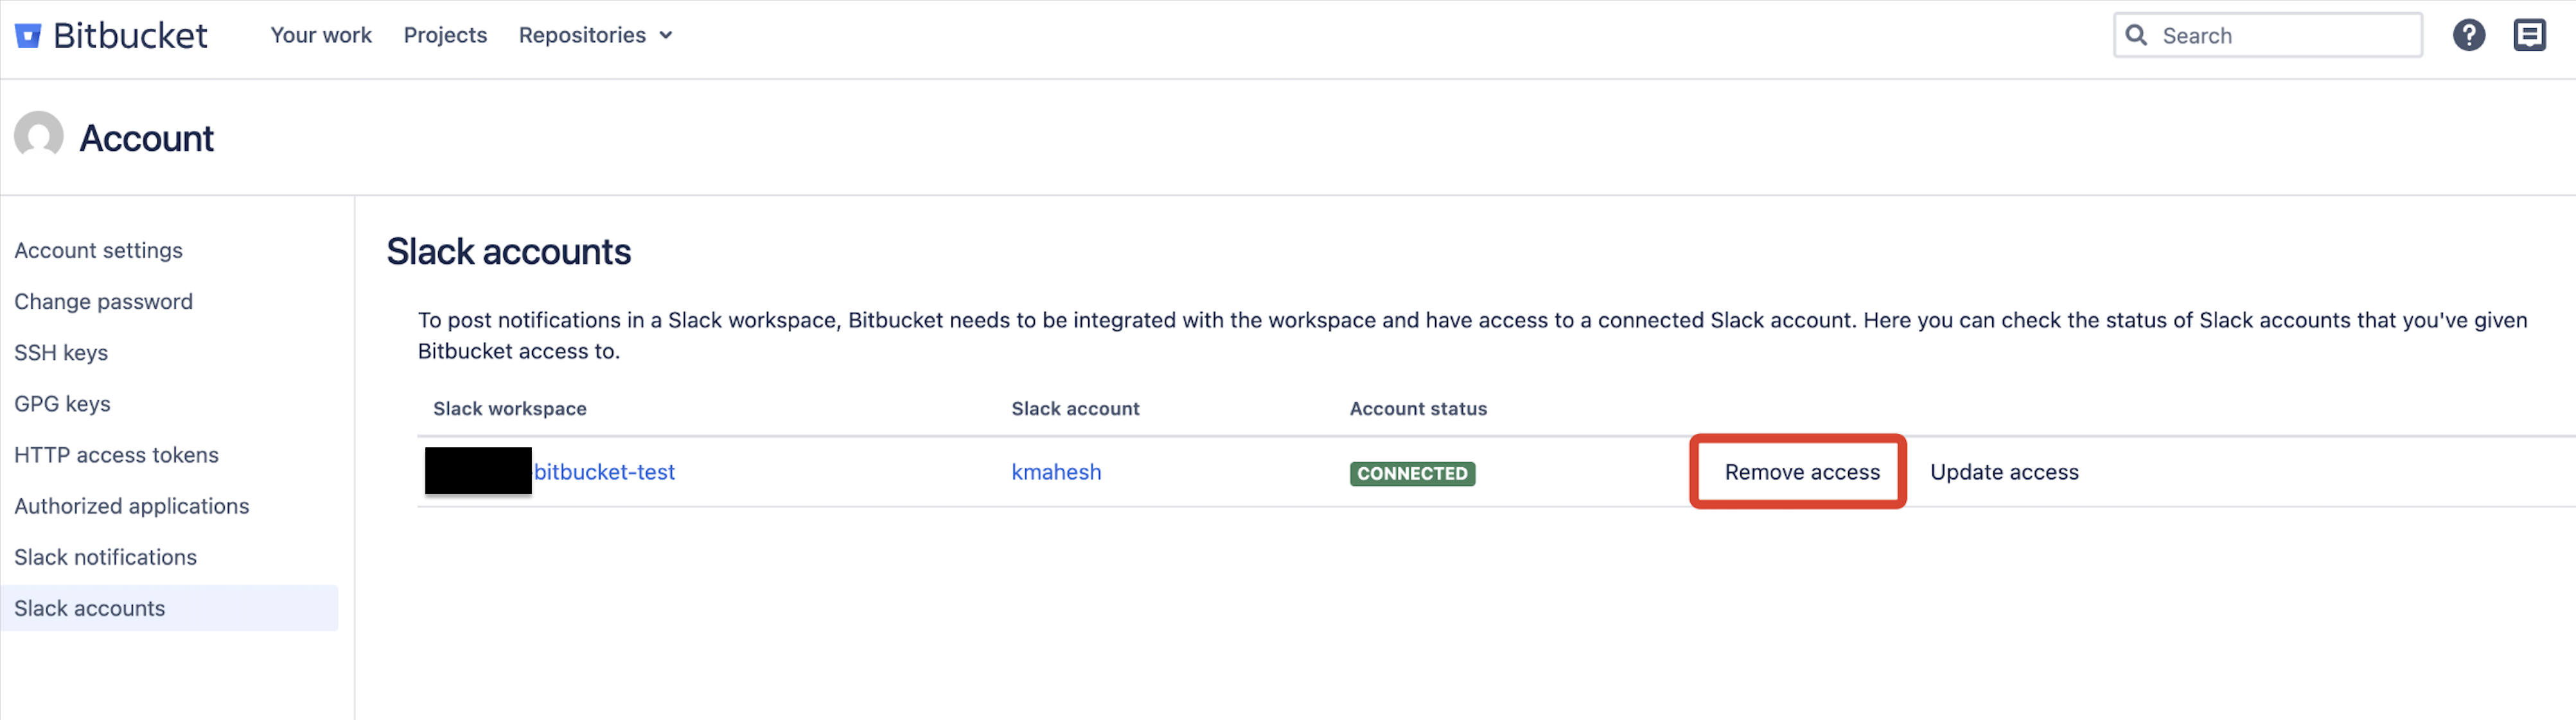
Task: Click the account avatar next to Account heading
Action: 38,137
